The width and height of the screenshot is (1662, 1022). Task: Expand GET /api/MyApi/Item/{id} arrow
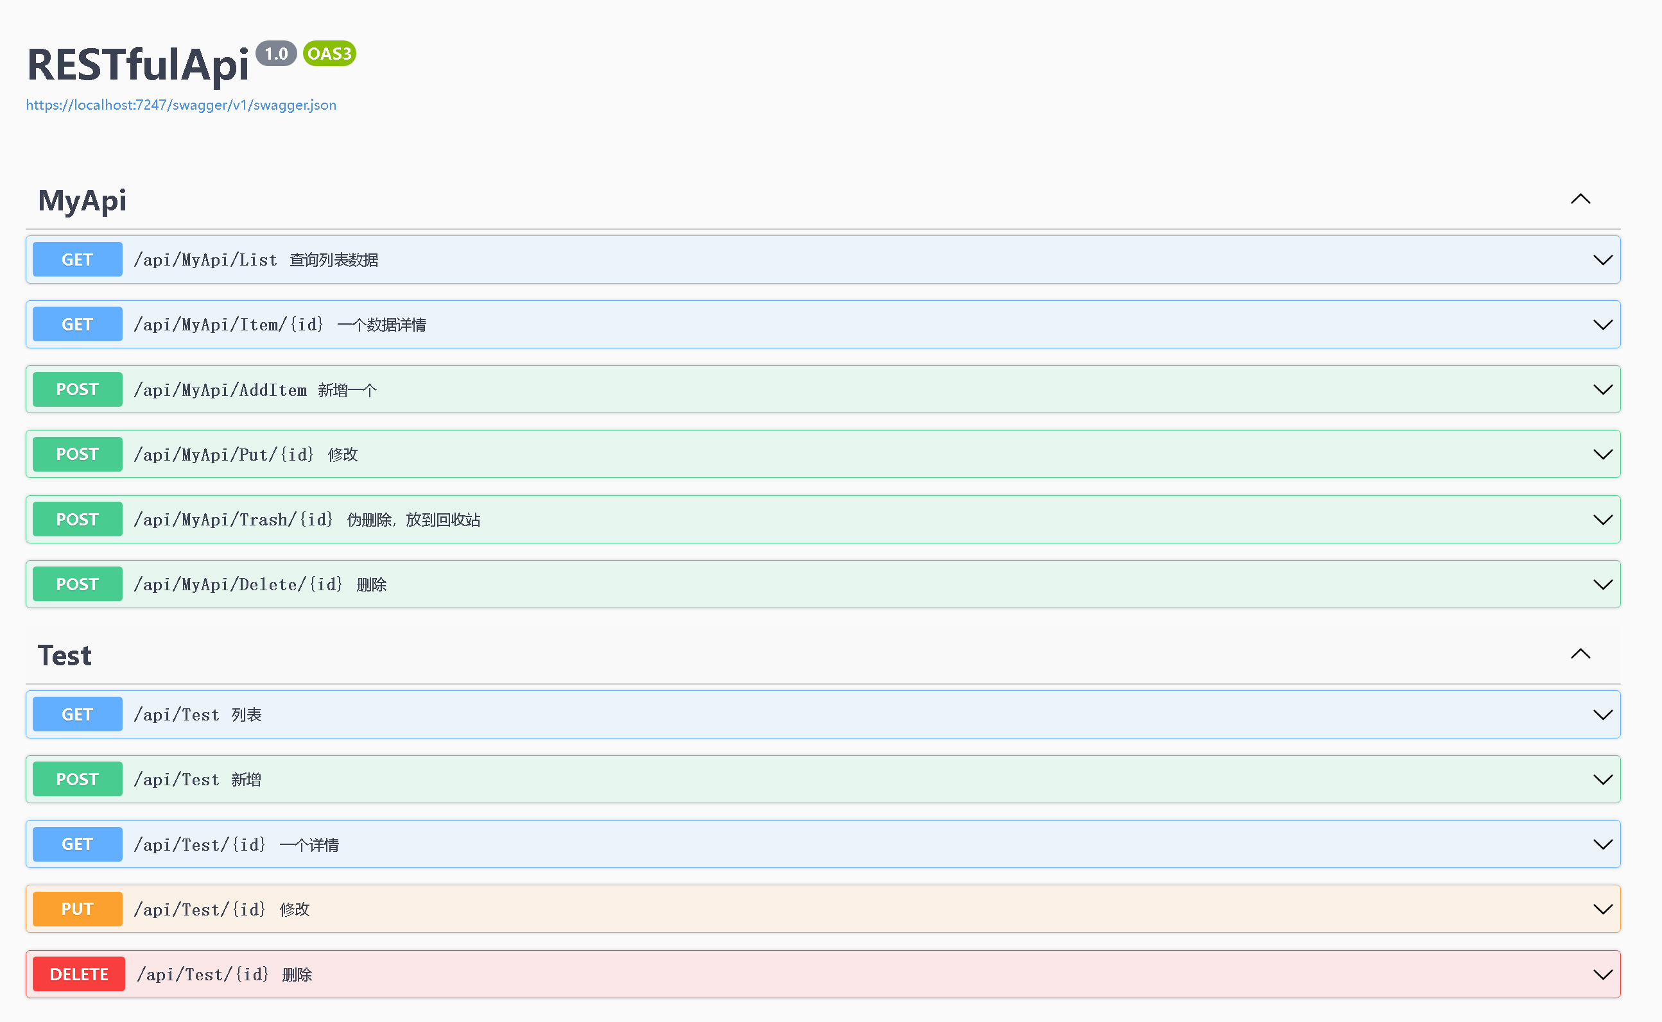(1602, 325)
